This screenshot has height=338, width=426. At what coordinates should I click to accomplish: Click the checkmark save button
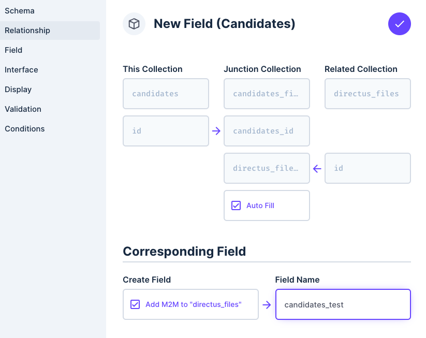(x=399, y=24)
